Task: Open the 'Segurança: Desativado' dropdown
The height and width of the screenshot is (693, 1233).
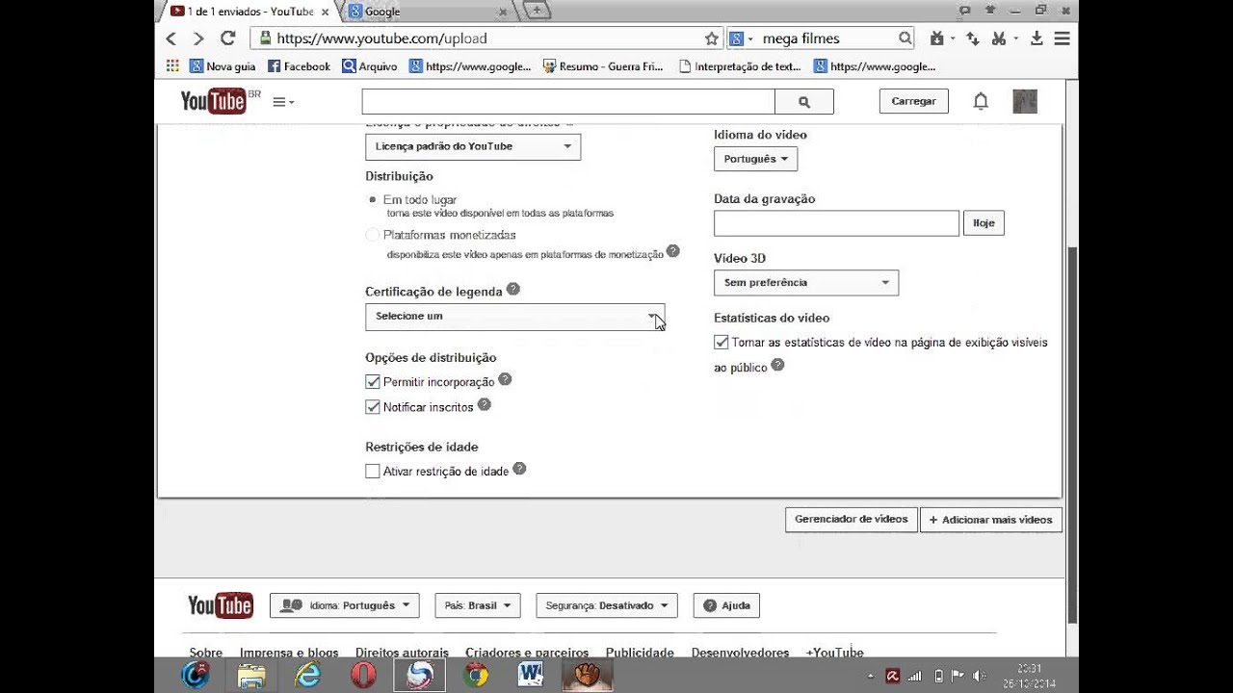Action: tap(607, 605)
